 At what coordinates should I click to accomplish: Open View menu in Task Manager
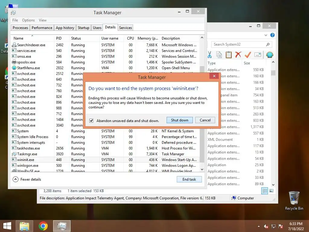coord(43,20)
